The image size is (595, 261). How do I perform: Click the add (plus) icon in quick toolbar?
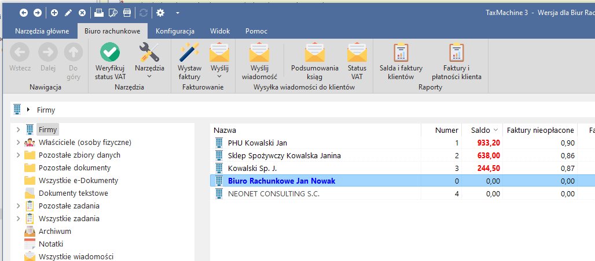click(54, 13)
